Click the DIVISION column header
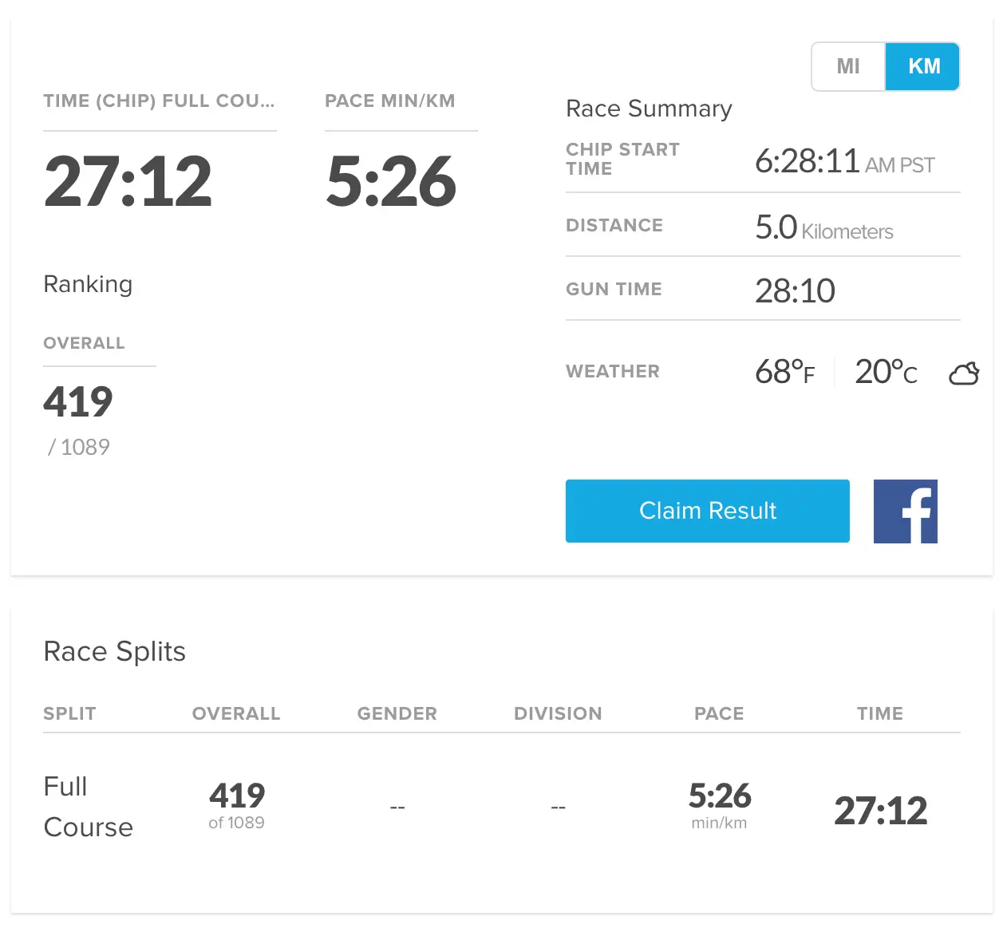The height and width of the screenshot is (932, 1007). (x=558, y=713)
